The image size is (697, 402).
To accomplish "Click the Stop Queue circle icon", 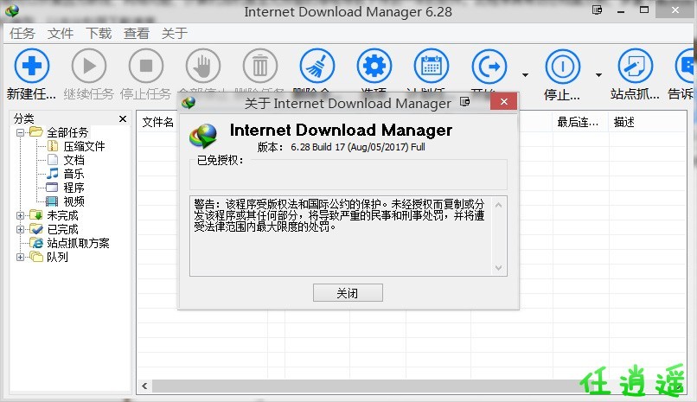I will click(563, 66).
